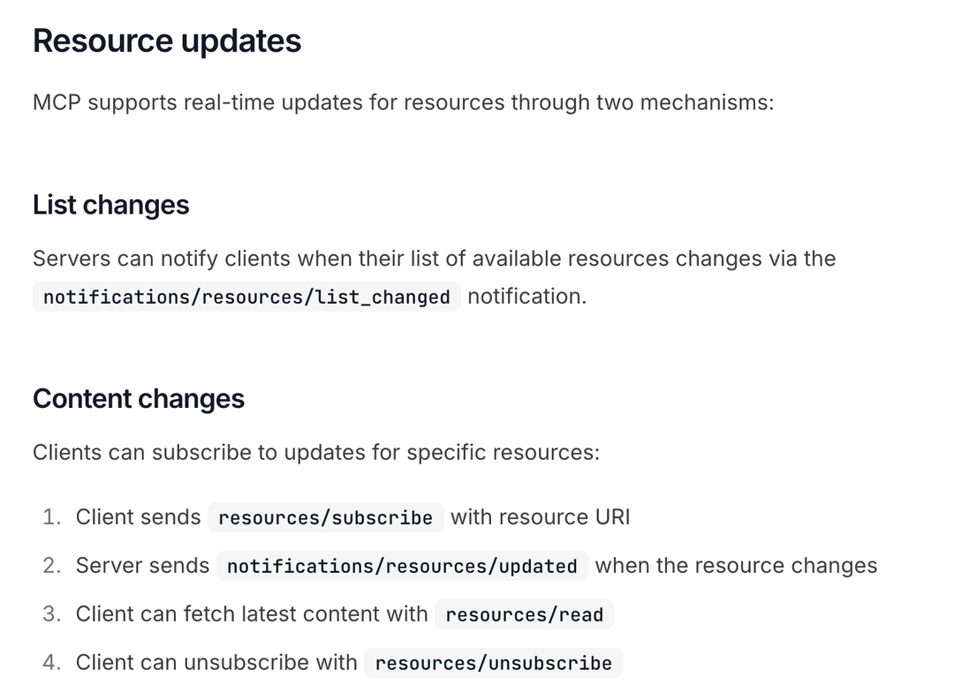Click the "Server sends" text in step two
The width and height of the screenshot is (954, 700).
coord(142,566)
